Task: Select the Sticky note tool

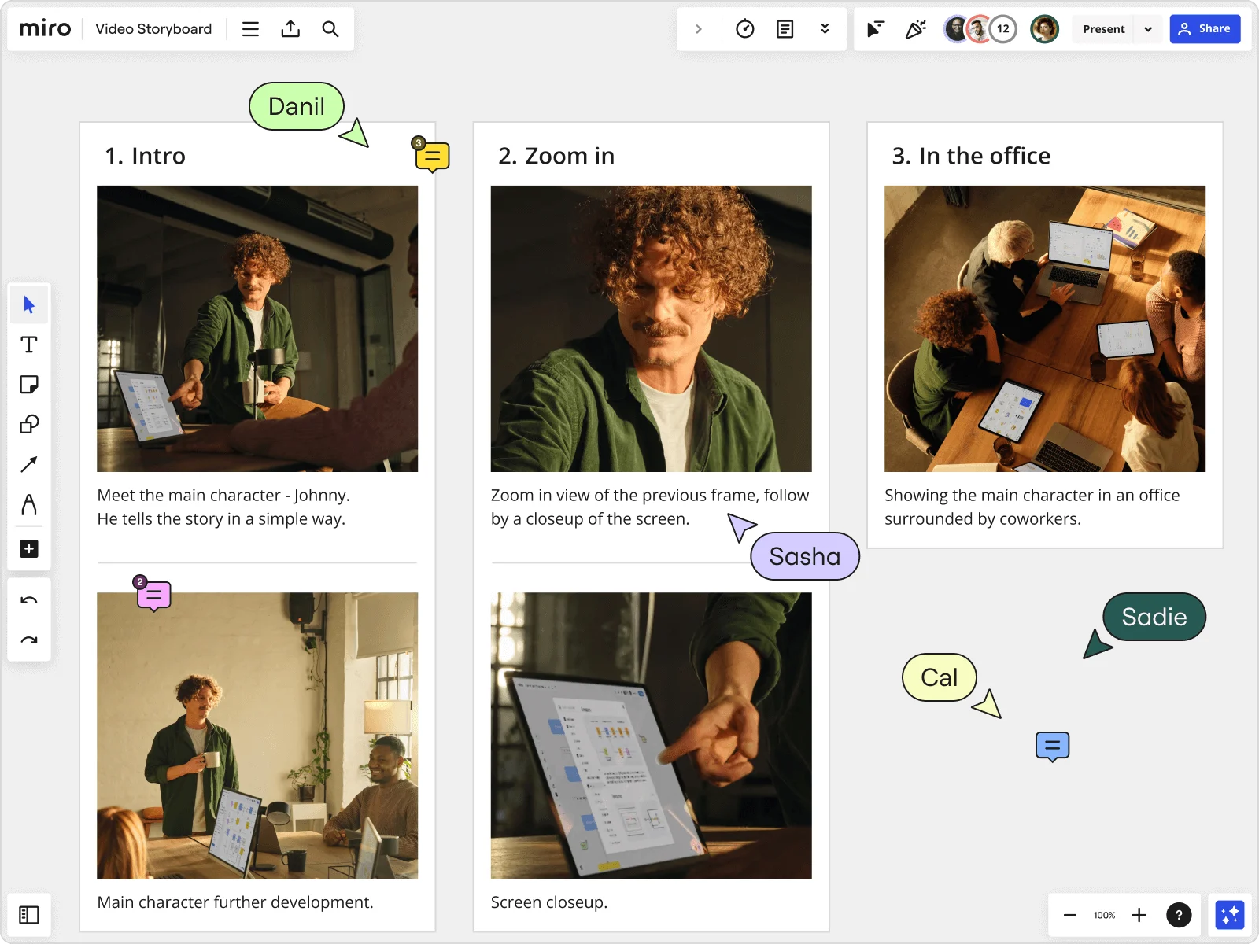Action: pos(29,385)
